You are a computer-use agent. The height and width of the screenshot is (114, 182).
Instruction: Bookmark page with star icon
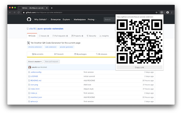pos(156,13)
